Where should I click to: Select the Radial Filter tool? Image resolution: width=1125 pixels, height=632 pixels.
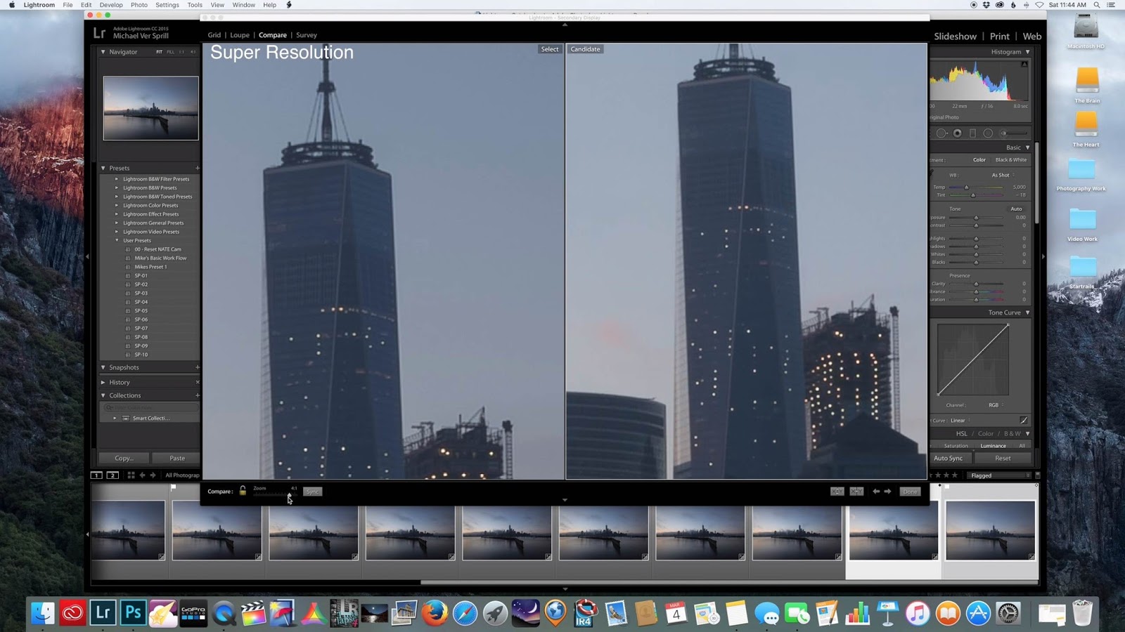988,133
